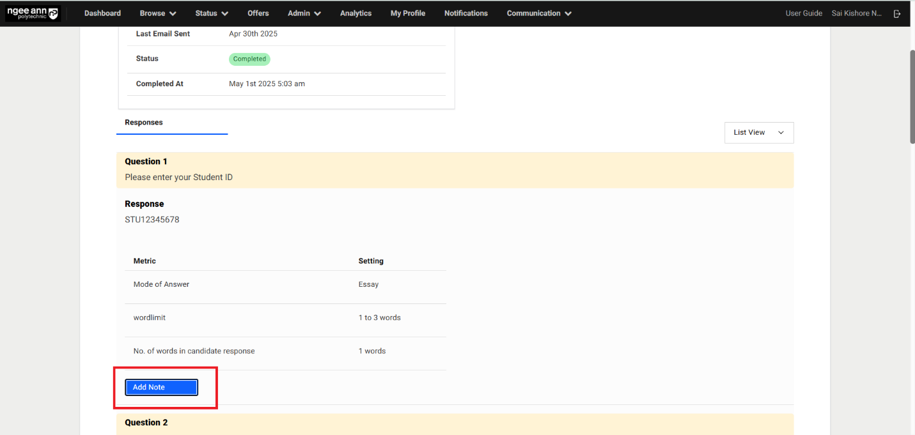Go to the Dashboard page
Viewport: 915px width, 435px height.
click(102, 13)
